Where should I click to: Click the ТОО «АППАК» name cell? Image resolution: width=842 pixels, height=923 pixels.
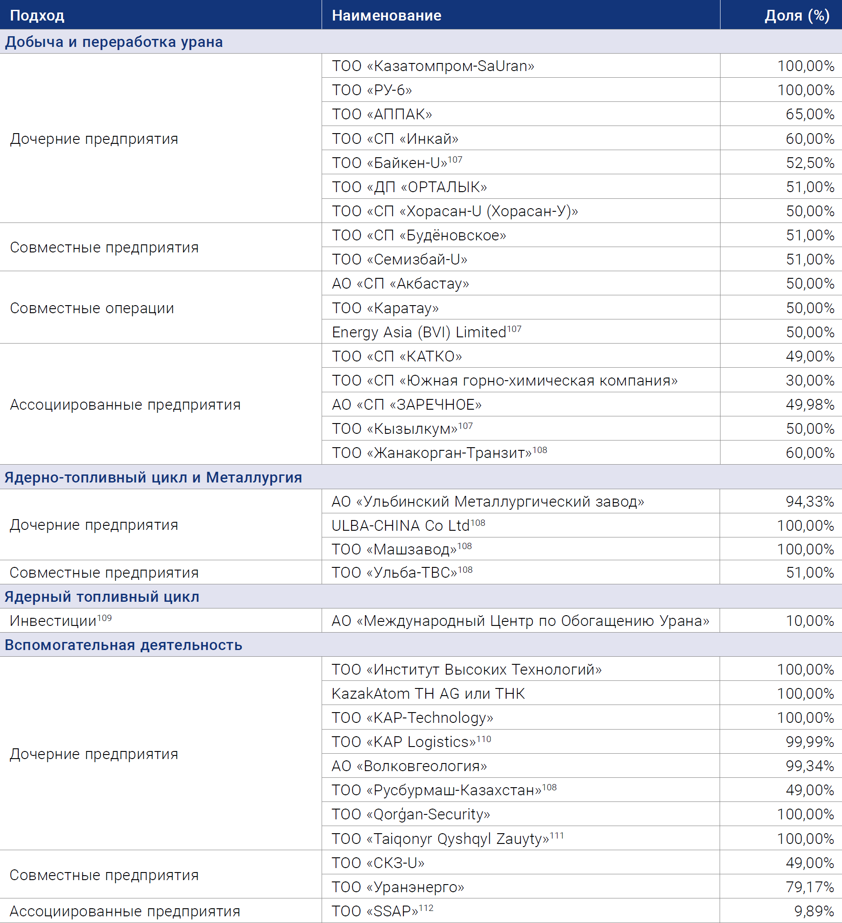point(520,114)
